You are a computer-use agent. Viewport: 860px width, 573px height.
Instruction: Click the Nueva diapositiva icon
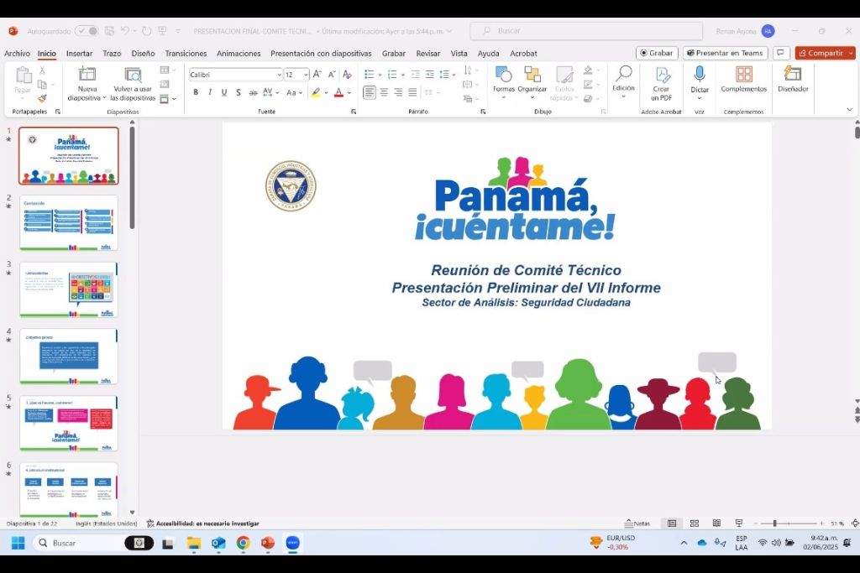(x=87, y=74)
